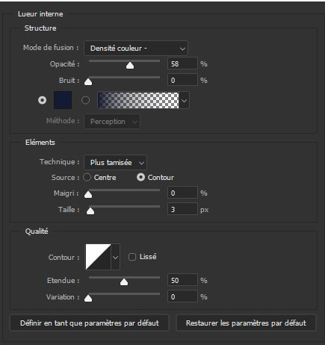Open the Technique dropdown Plus tamisée

tap(116, 163)
